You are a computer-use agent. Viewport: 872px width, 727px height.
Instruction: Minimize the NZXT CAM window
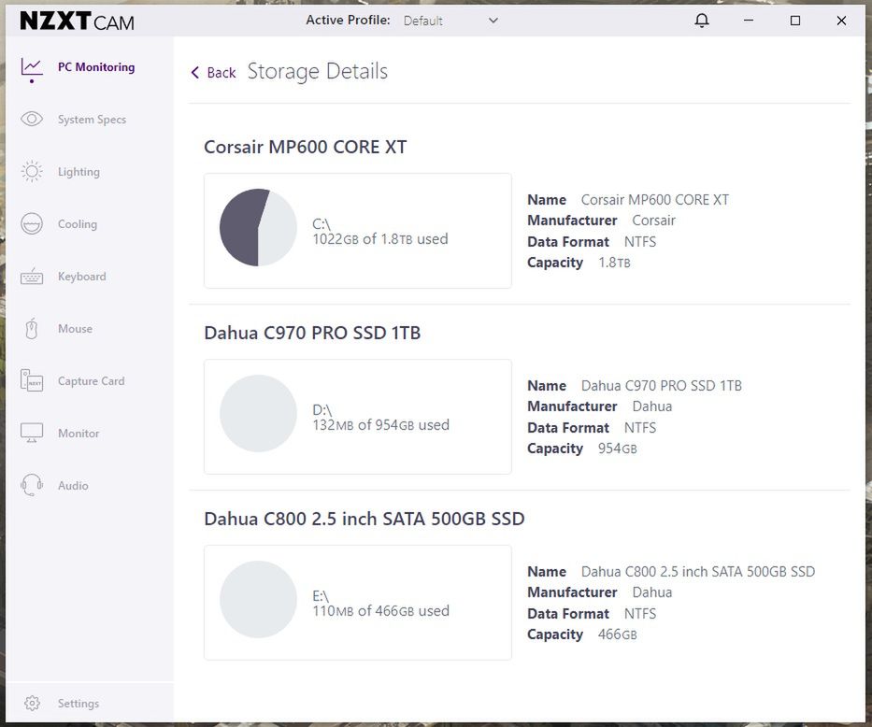point(749,21)
